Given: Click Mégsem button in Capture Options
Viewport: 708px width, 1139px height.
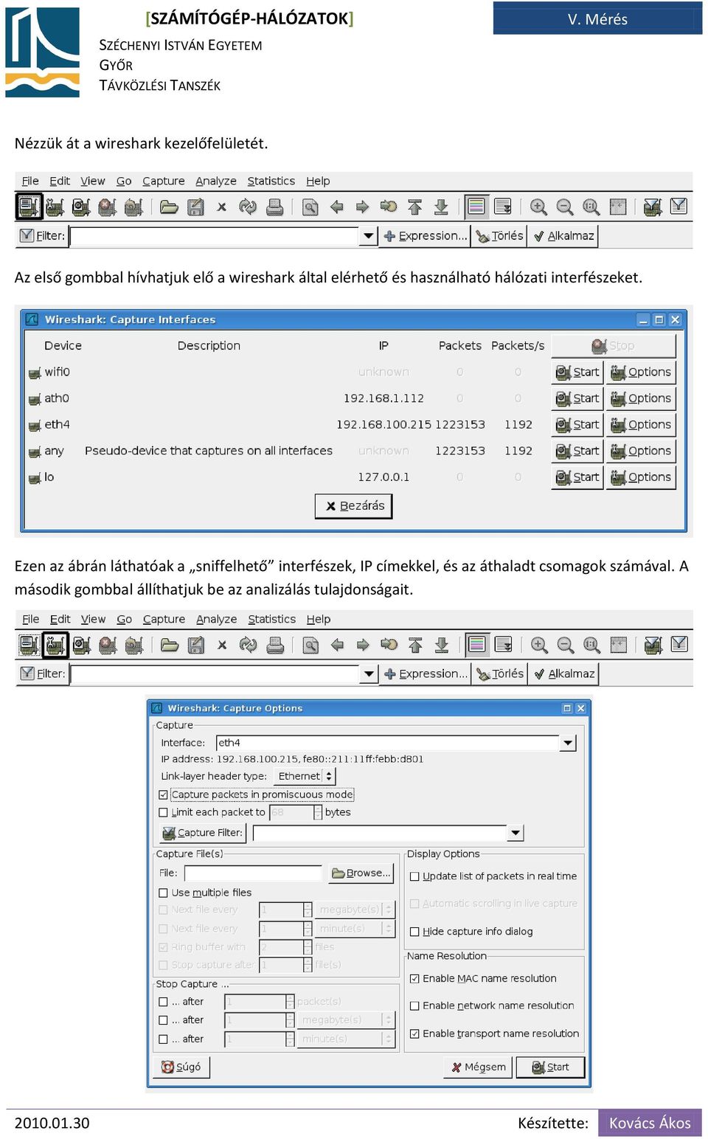Looking at the screenshot, I should [x=479, y=1067].
